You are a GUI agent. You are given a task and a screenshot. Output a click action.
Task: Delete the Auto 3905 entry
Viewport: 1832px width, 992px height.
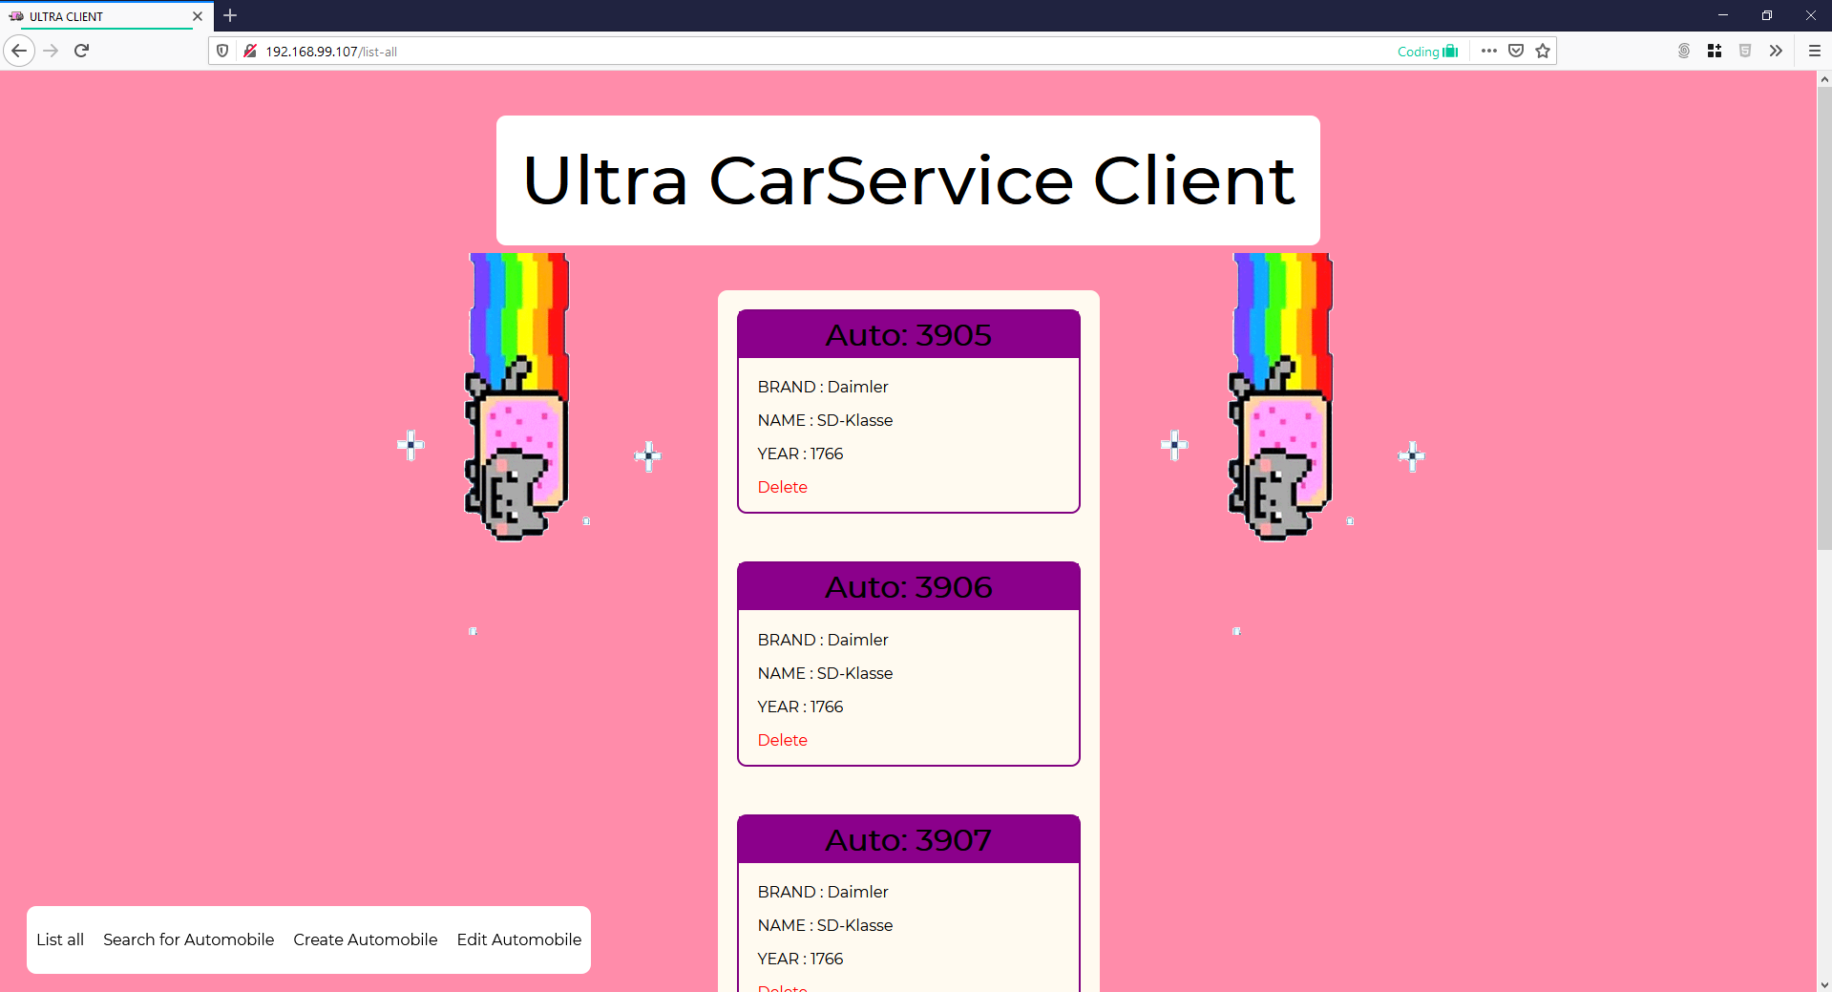783,487
